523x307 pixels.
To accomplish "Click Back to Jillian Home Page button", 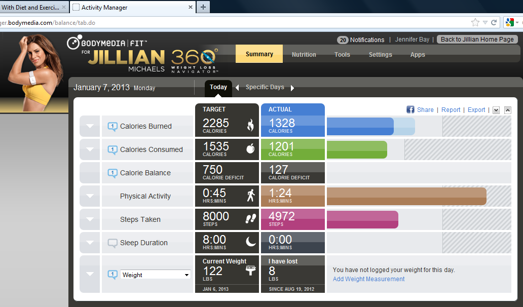I will tap(477, 40).
